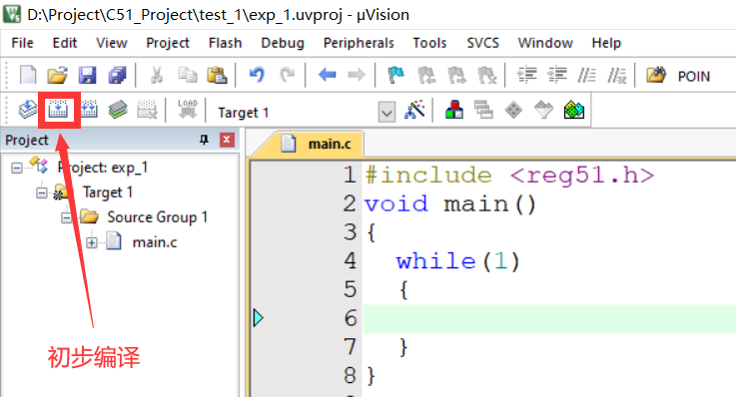Click the while(1) statement on line 4
The height and width of the screenshot is (397, 736).
(458, 261)
